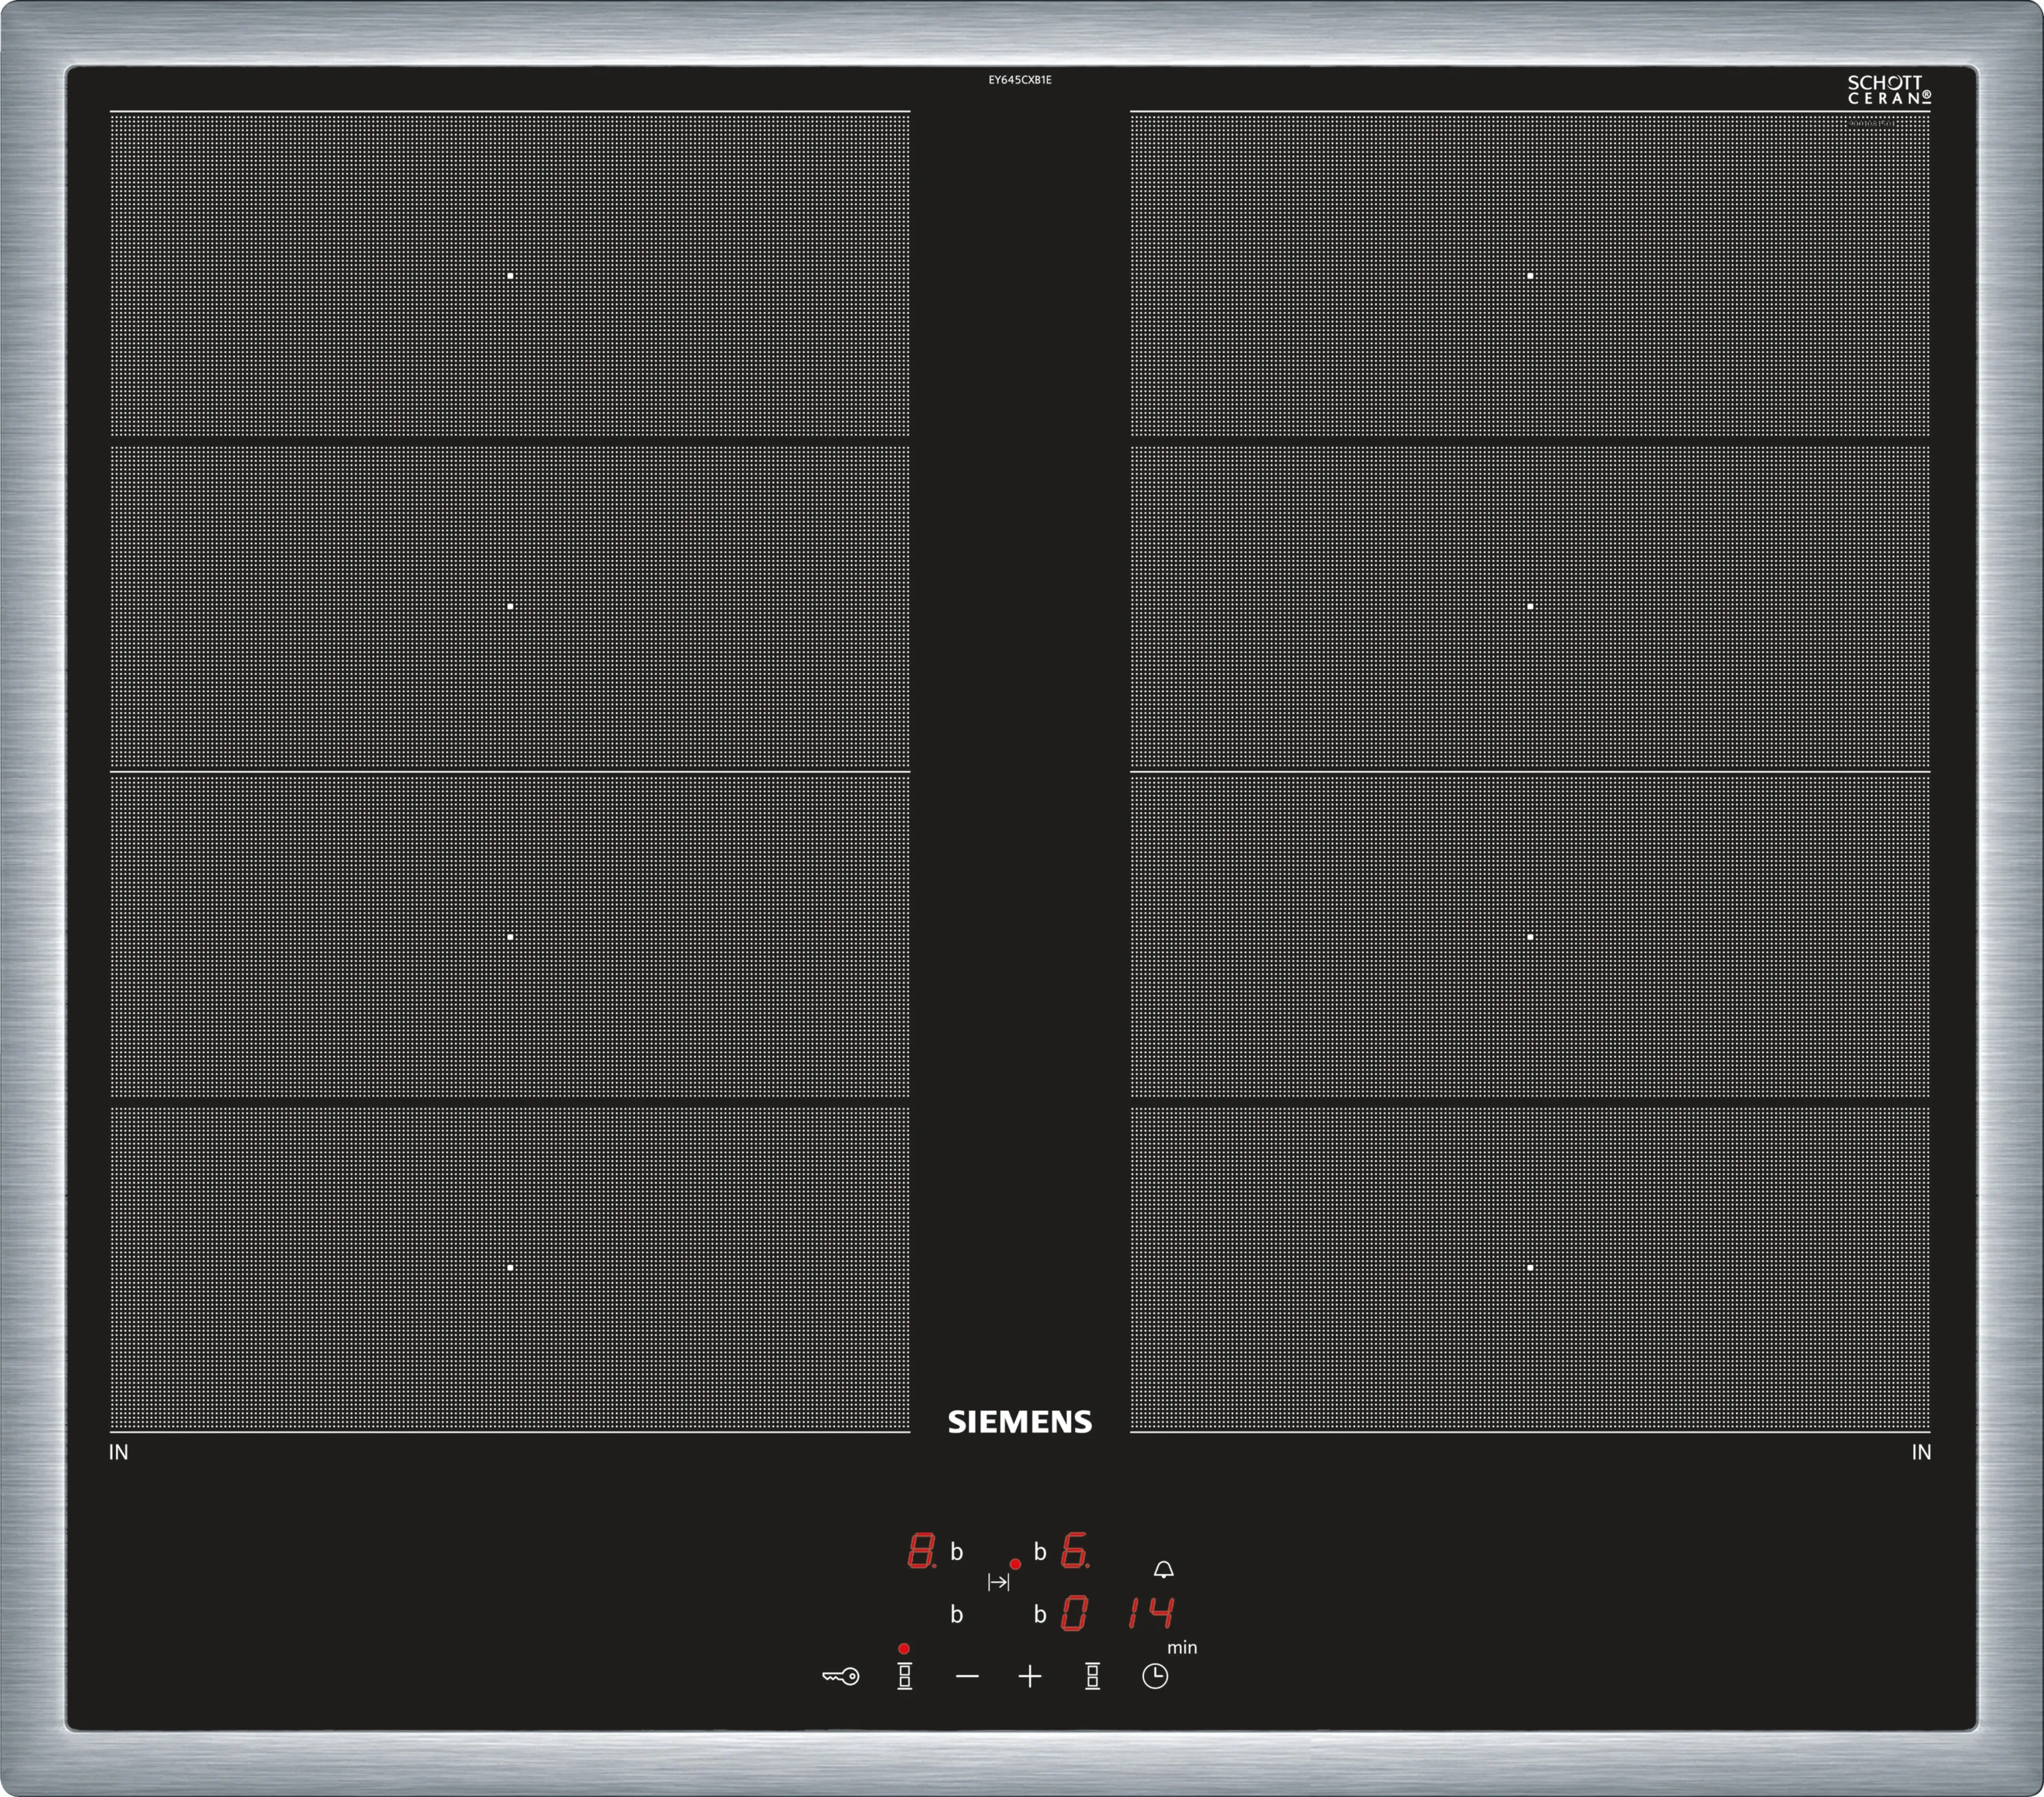Tap the top-right 'b' boost symbol
2044x1797 pixels.
(x=1040, y=1553)
